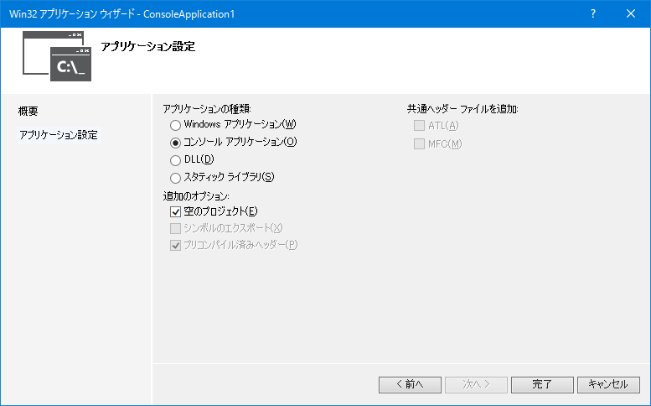Toggle the プリコンパイル済みヘッダー(P) checkbox

pyautogui.click(x=175, y=245)
